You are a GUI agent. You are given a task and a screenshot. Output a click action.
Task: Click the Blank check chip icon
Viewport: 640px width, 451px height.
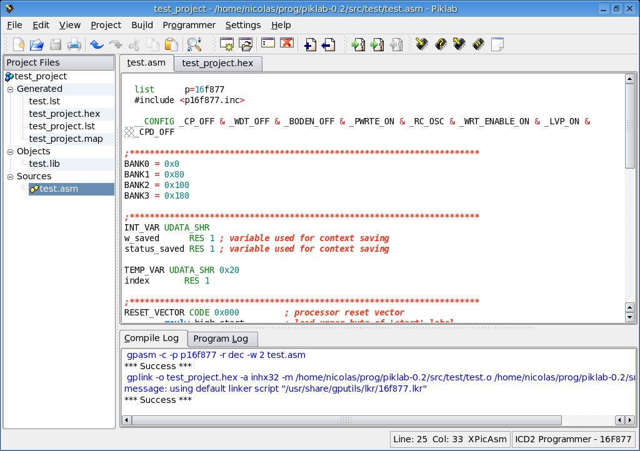pyautogui.click(x=478, y=44)
